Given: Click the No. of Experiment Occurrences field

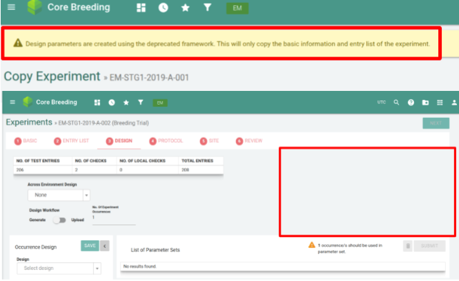Looking at the screenshot, I should (x=113, y=220).
